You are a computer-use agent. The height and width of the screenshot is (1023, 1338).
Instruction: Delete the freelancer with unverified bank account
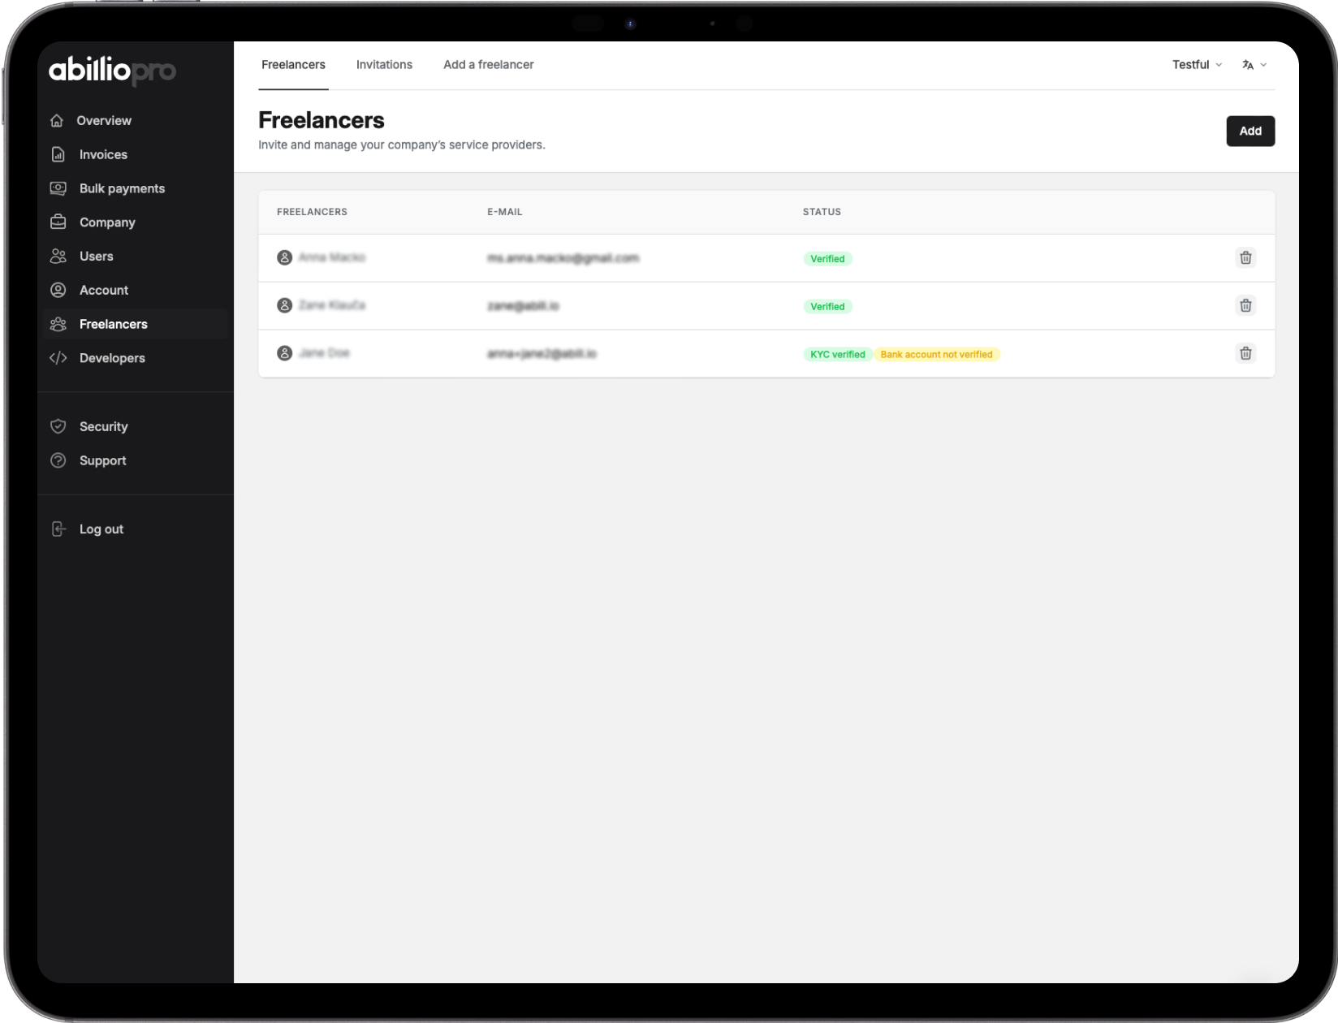[x=1245, y=353]
